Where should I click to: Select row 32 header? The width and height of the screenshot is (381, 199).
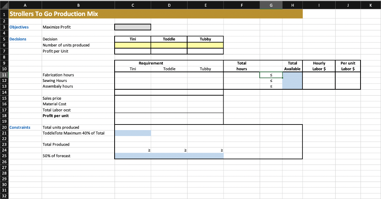tap(4, 196)
